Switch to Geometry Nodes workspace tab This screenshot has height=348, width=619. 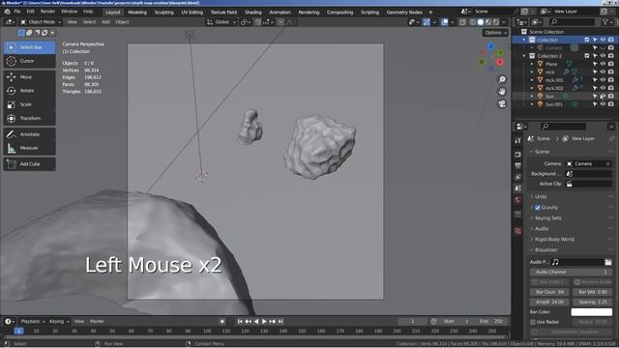(x=404, y=13)
